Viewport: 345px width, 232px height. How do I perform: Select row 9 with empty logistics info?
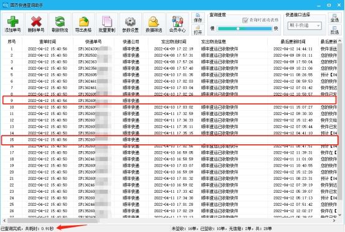[x=169, y=100]
